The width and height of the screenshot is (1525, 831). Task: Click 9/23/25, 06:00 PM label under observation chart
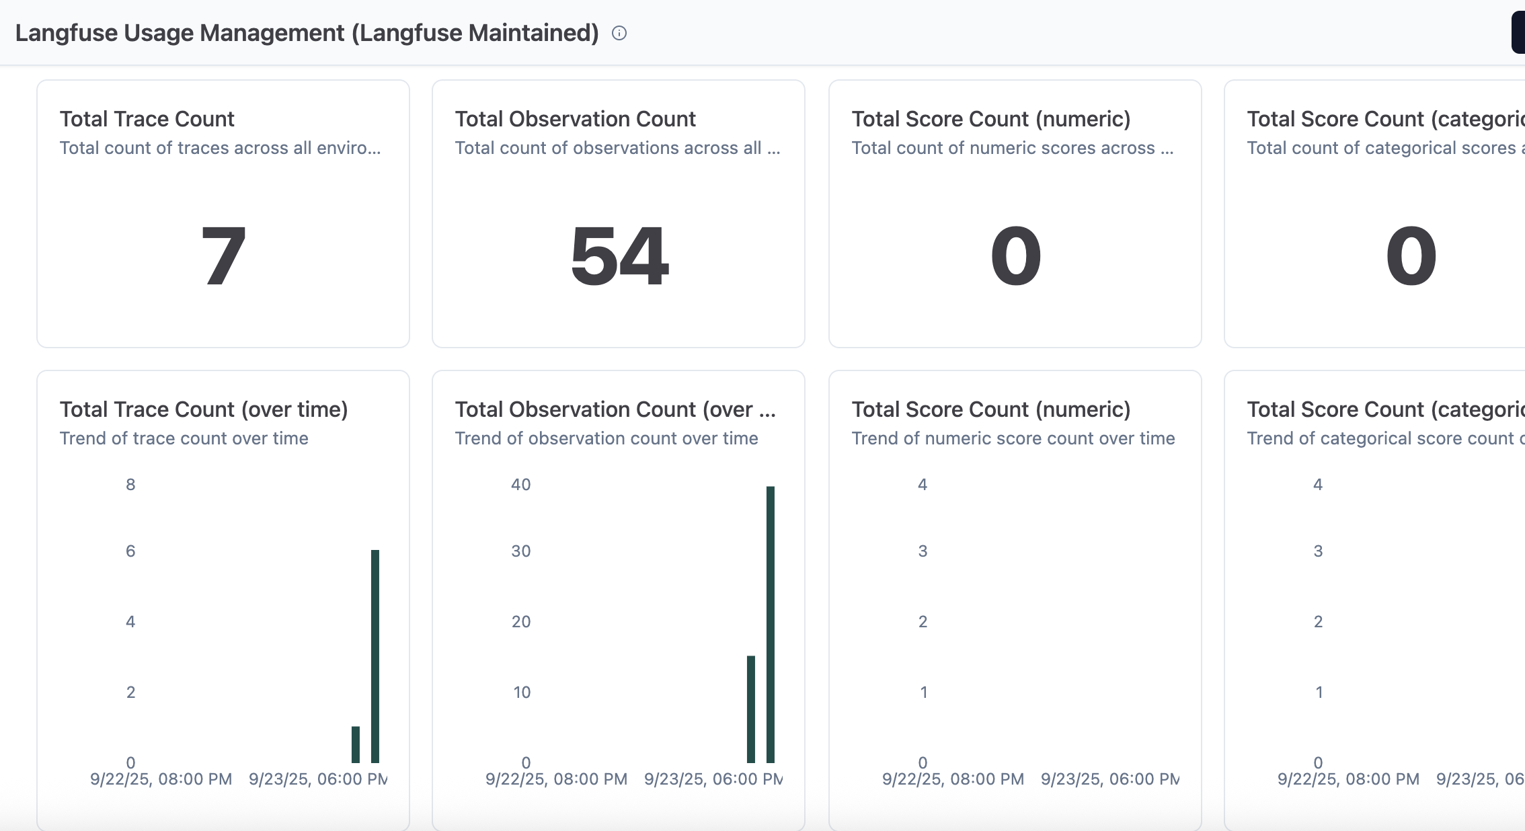coord(713,779)
